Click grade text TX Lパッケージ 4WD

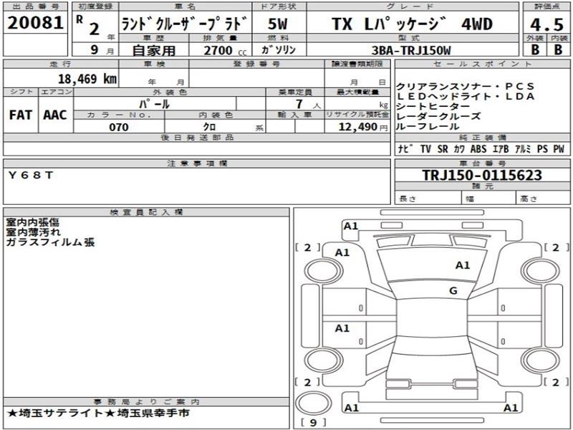(x=413, y=24)
